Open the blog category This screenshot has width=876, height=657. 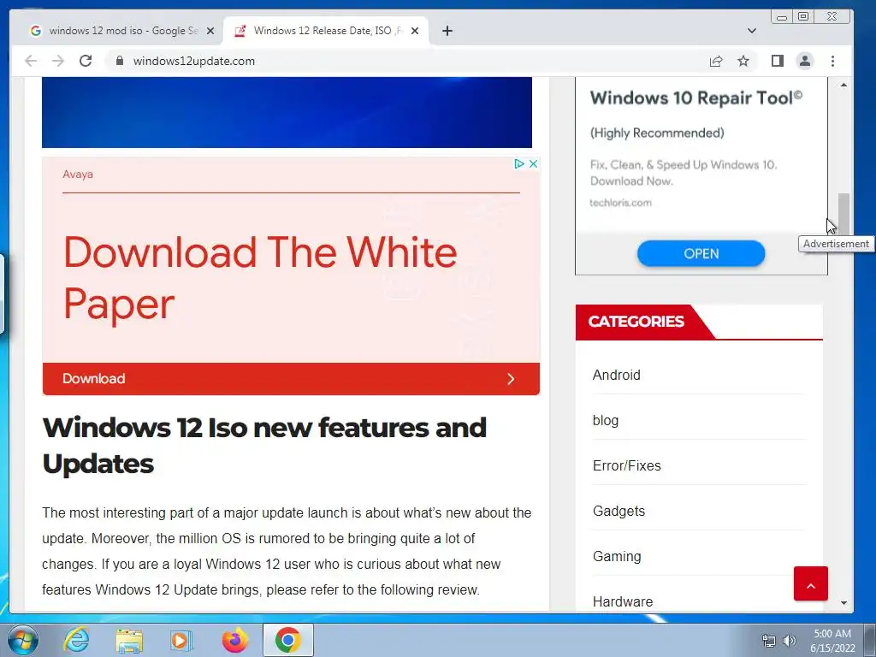606,420
